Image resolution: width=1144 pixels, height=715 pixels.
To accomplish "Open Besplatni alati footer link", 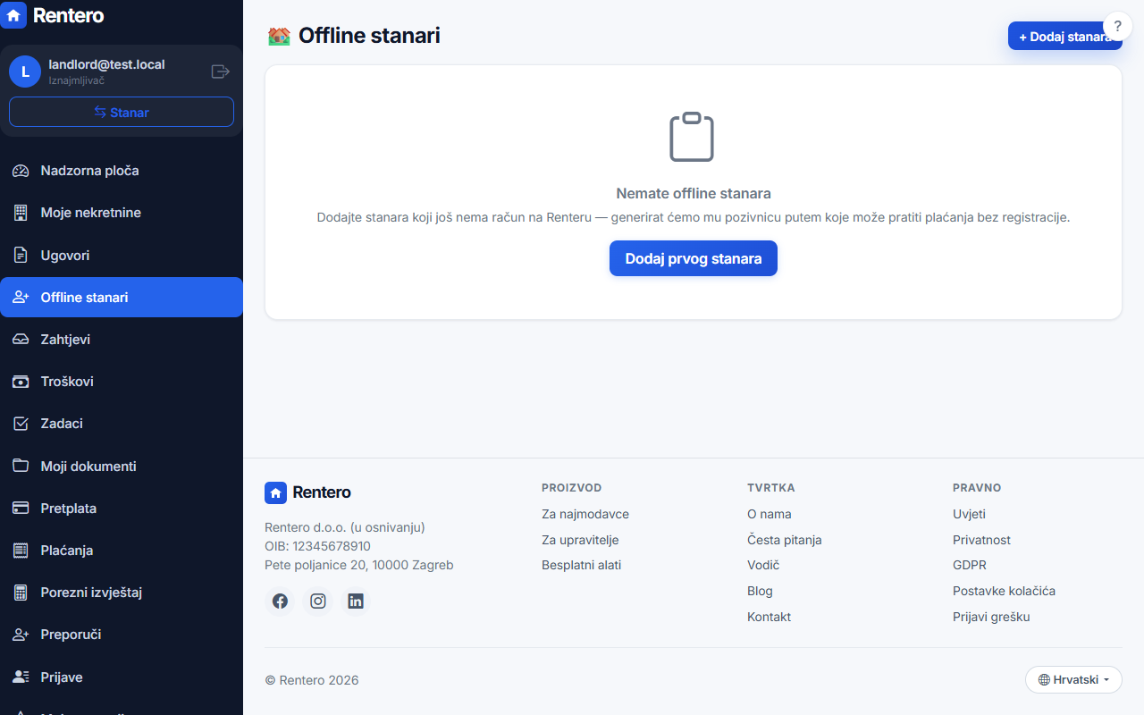I will click(x=581, y=565).
